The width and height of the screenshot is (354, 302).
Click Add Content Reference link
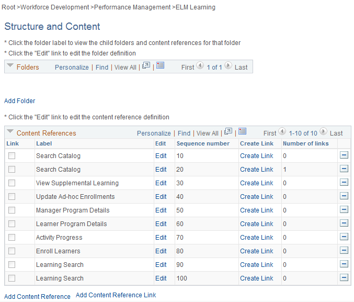pos(37,297)
